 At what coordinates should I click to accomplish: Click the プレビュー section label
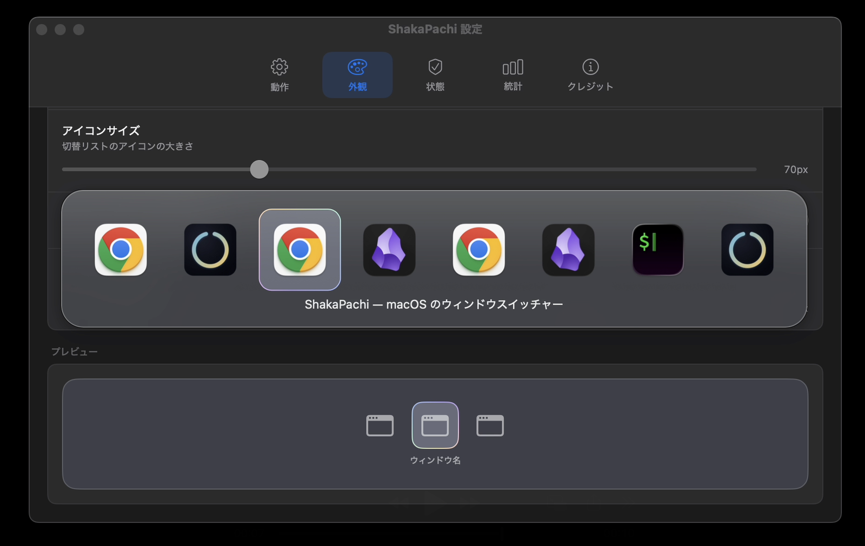(75, 351)
